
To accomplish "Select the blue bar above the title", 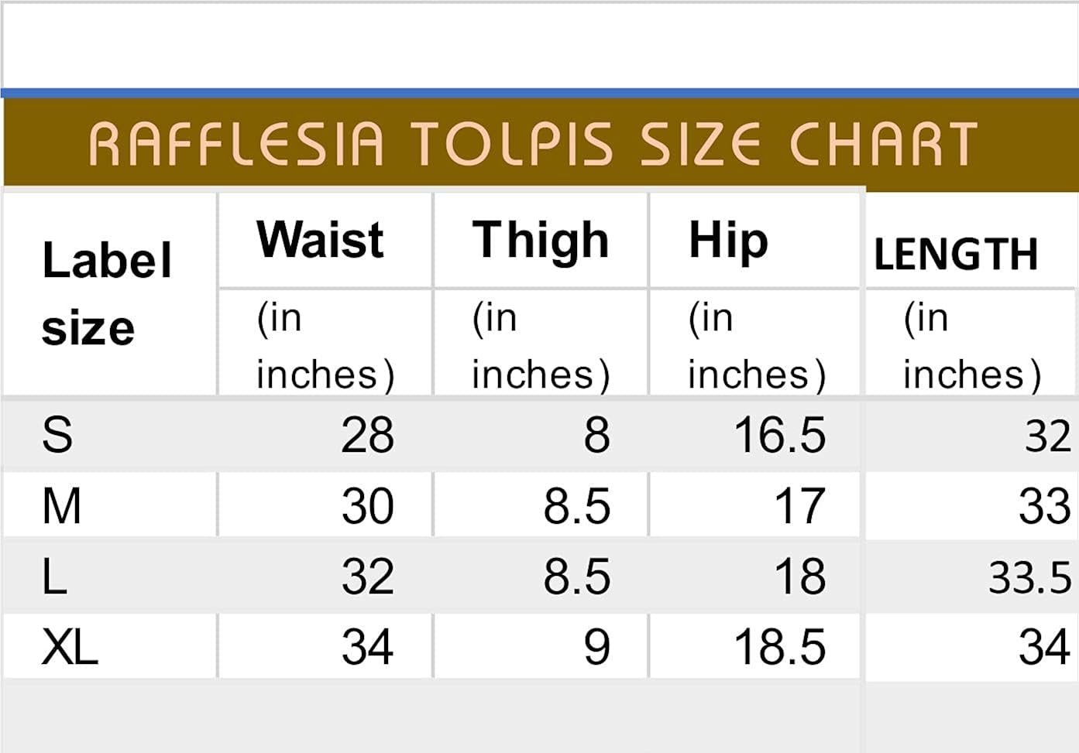I will coord(539,94).
